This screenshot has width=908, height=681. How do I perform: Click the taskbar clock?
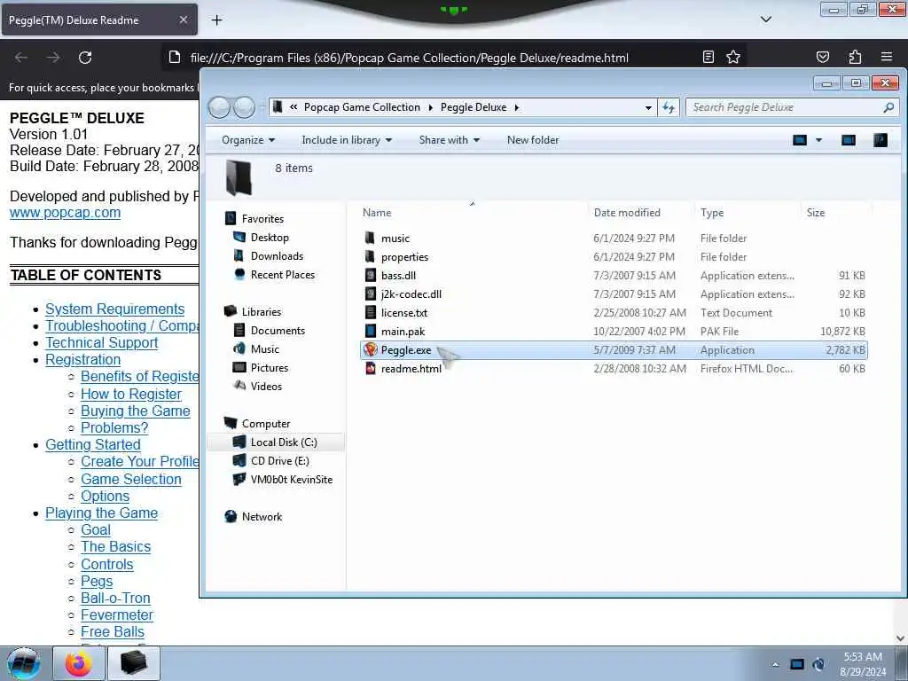(x=863, y=664)
